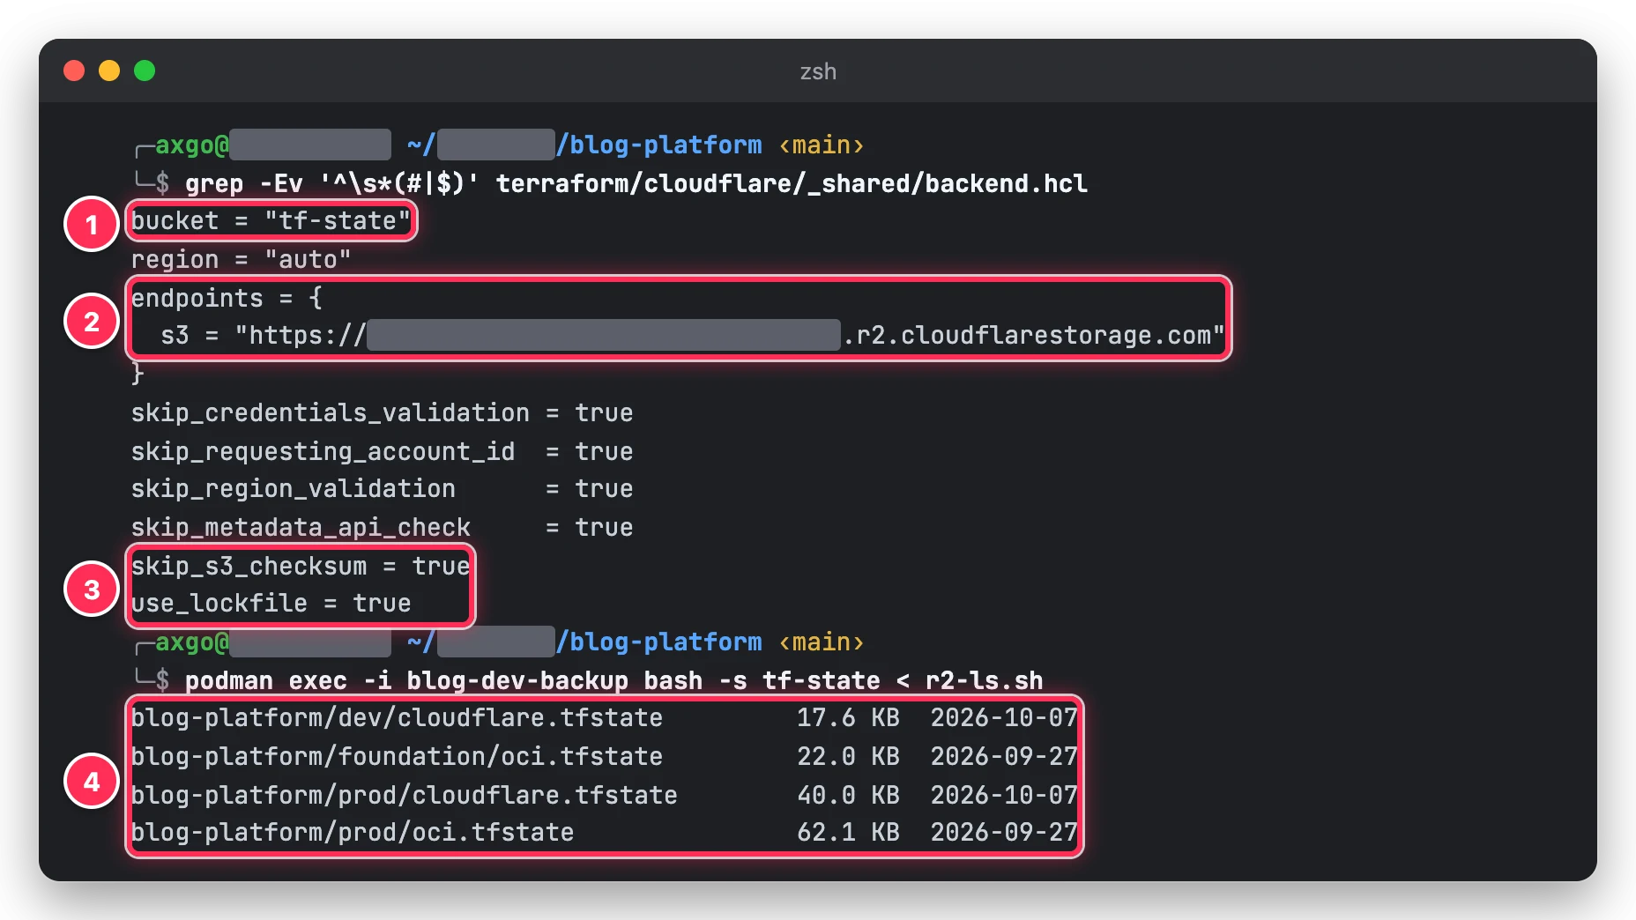Select the region = "auto" line

pos(241,259)
